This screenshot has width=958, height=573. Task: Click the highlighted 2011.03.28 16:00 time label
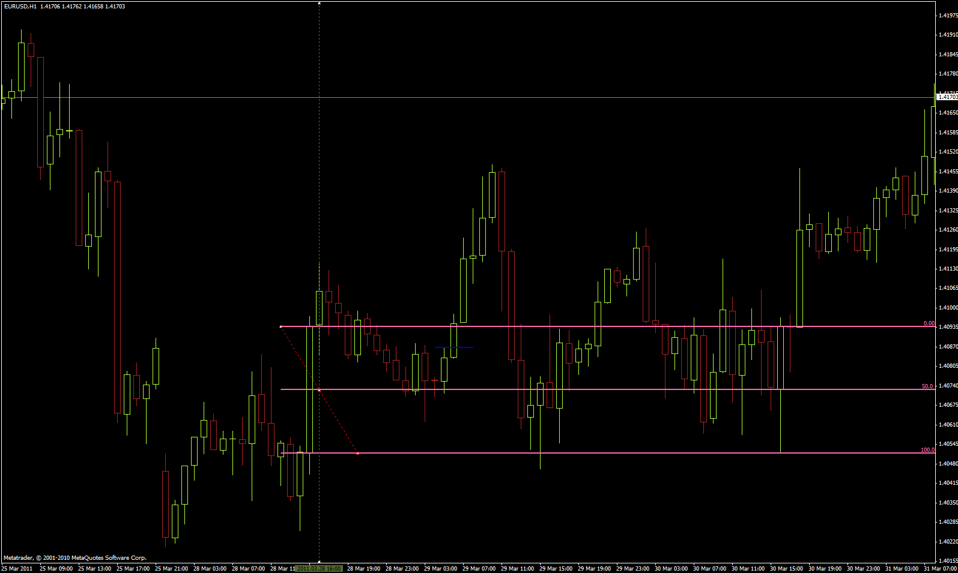point(319,568)
